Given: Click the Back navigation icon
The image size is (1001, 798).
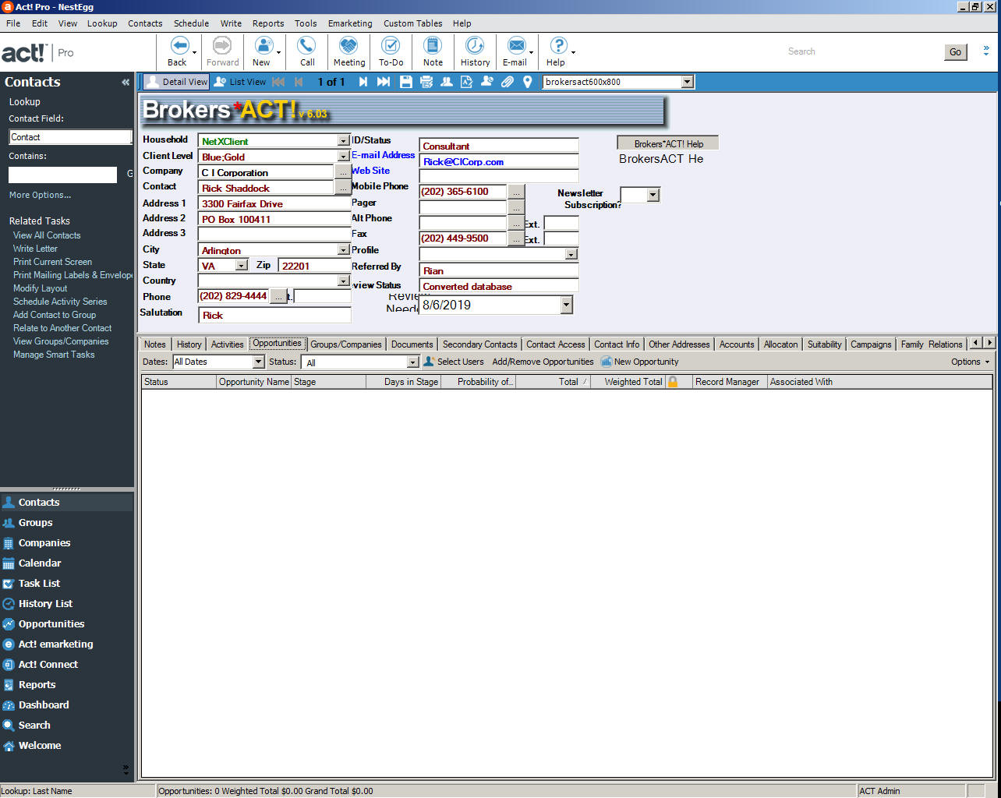Looking at the screenshot, I should pyautogui.click(x=179, y=45).
